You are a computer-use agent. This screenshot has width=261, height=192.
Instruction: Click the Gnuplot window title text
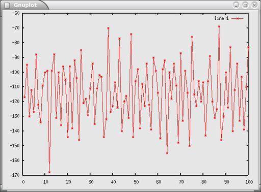coord(25,5)
